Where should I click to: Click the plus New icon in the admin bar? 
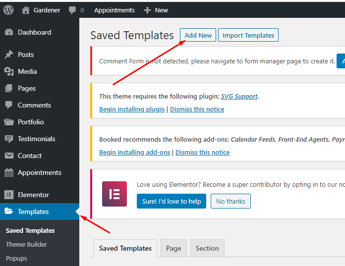pyautogui.click(x=147, y=10)
